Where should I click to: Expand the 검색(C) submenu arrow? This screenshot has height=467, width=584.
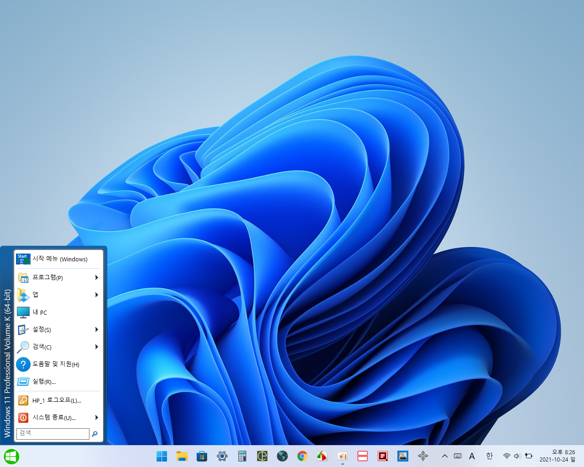[96, 347]
